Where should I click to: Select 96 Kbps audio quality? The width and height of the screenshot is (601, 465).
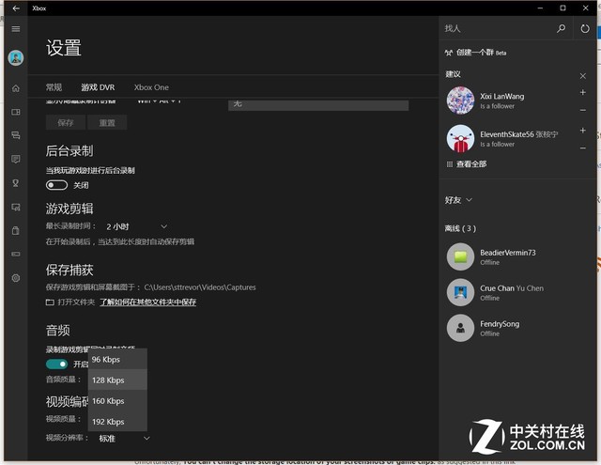point(117,359)
